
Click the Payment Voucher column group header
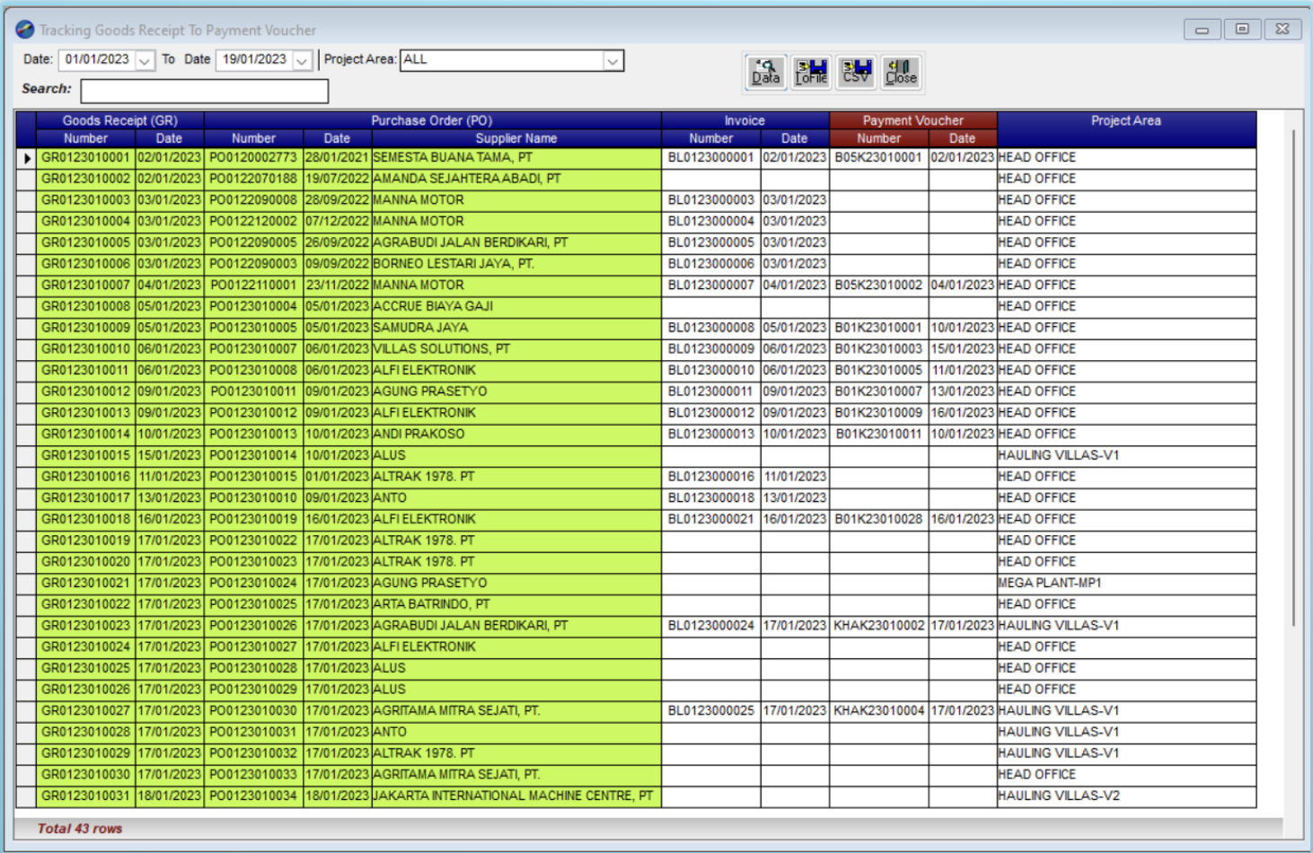[913, 120]
